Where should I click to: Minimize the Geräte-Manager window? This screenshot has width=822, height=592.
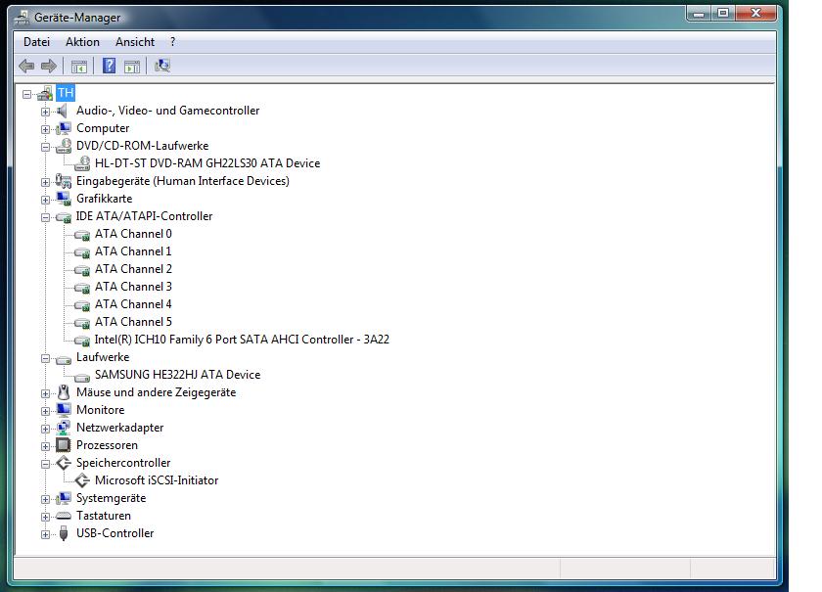pos(699,13)
